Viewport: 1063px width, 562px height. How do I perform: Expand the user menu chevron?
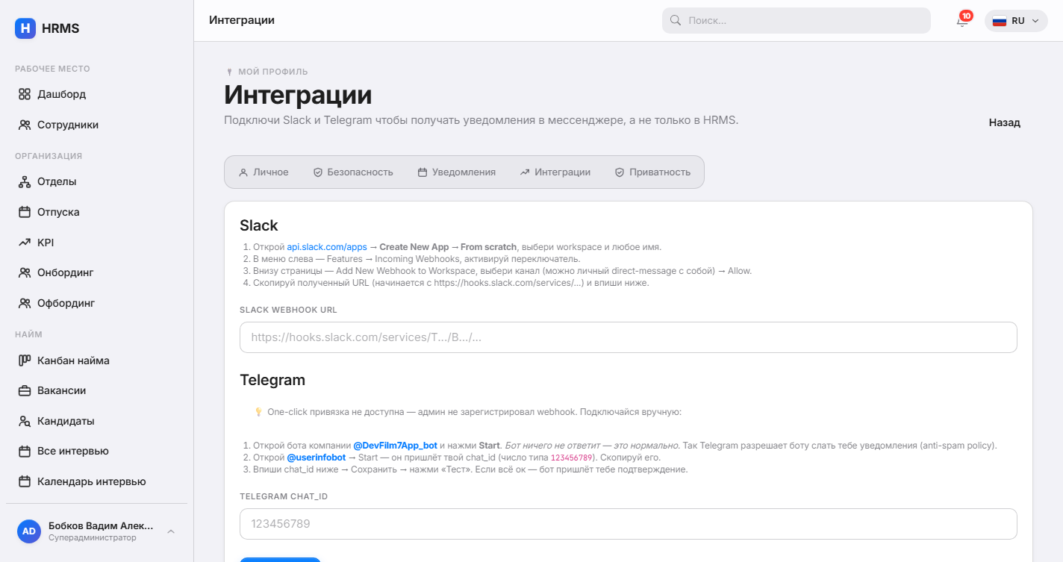[171, 531]
